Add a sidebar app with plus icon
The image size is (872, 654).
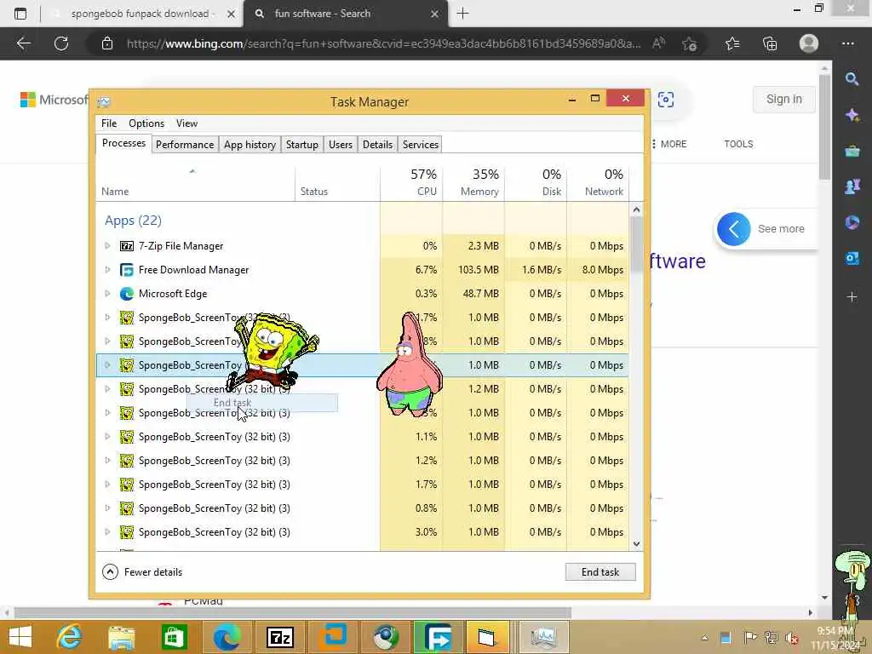[x=852, y=297]
